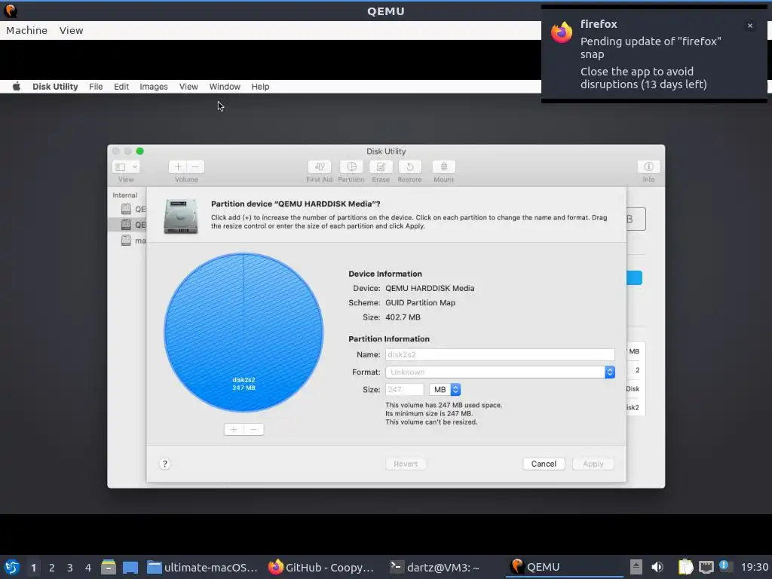Screen dimensions: 772x579
Task: Click the blue show desktop icon in taskbar
Action: pyautogui.click(x=130, y=567)
